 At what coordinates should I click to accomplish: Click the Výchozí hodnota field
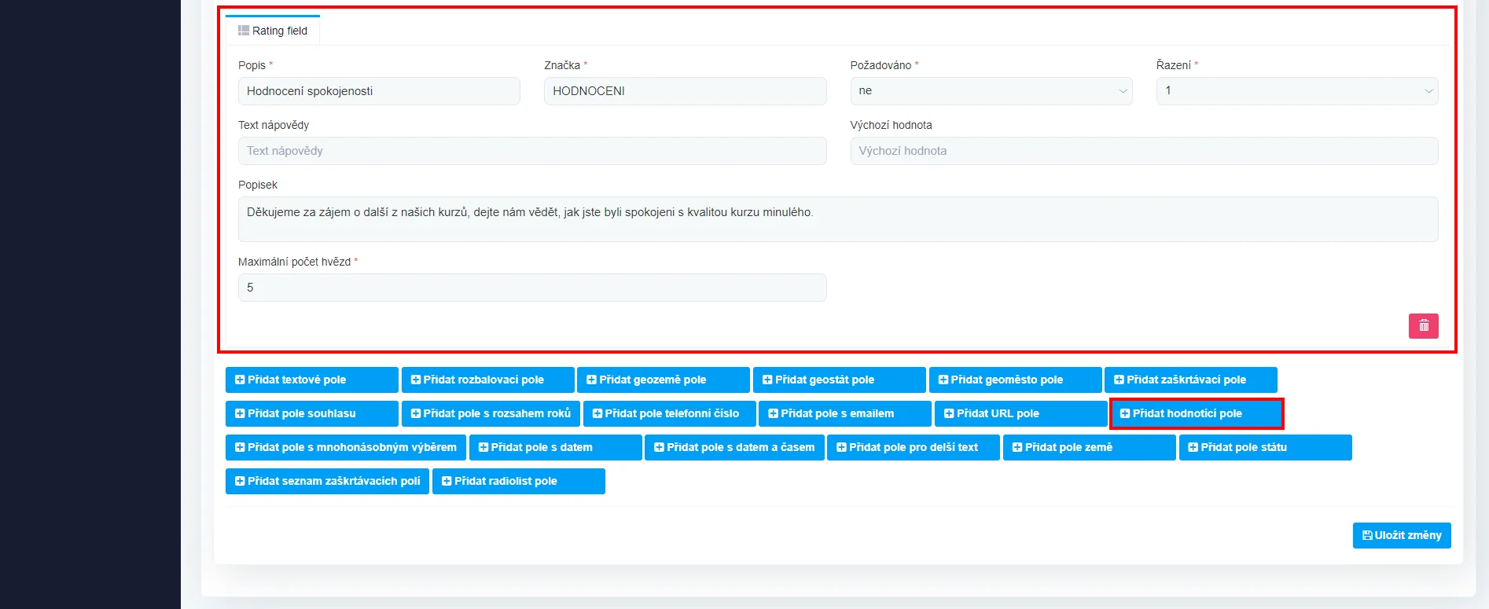click(x=1143, y=151)
